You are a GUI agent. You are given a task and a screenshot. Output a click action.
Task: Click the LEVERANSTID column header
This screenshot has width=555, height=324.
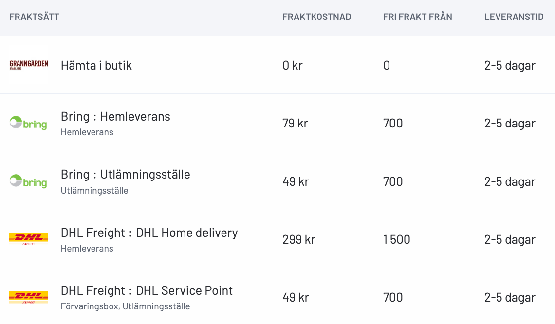click(514, 17)
